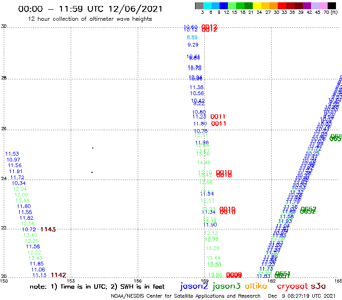Click the green wave height value 12.46
The image size is (342, 300).
23,201
